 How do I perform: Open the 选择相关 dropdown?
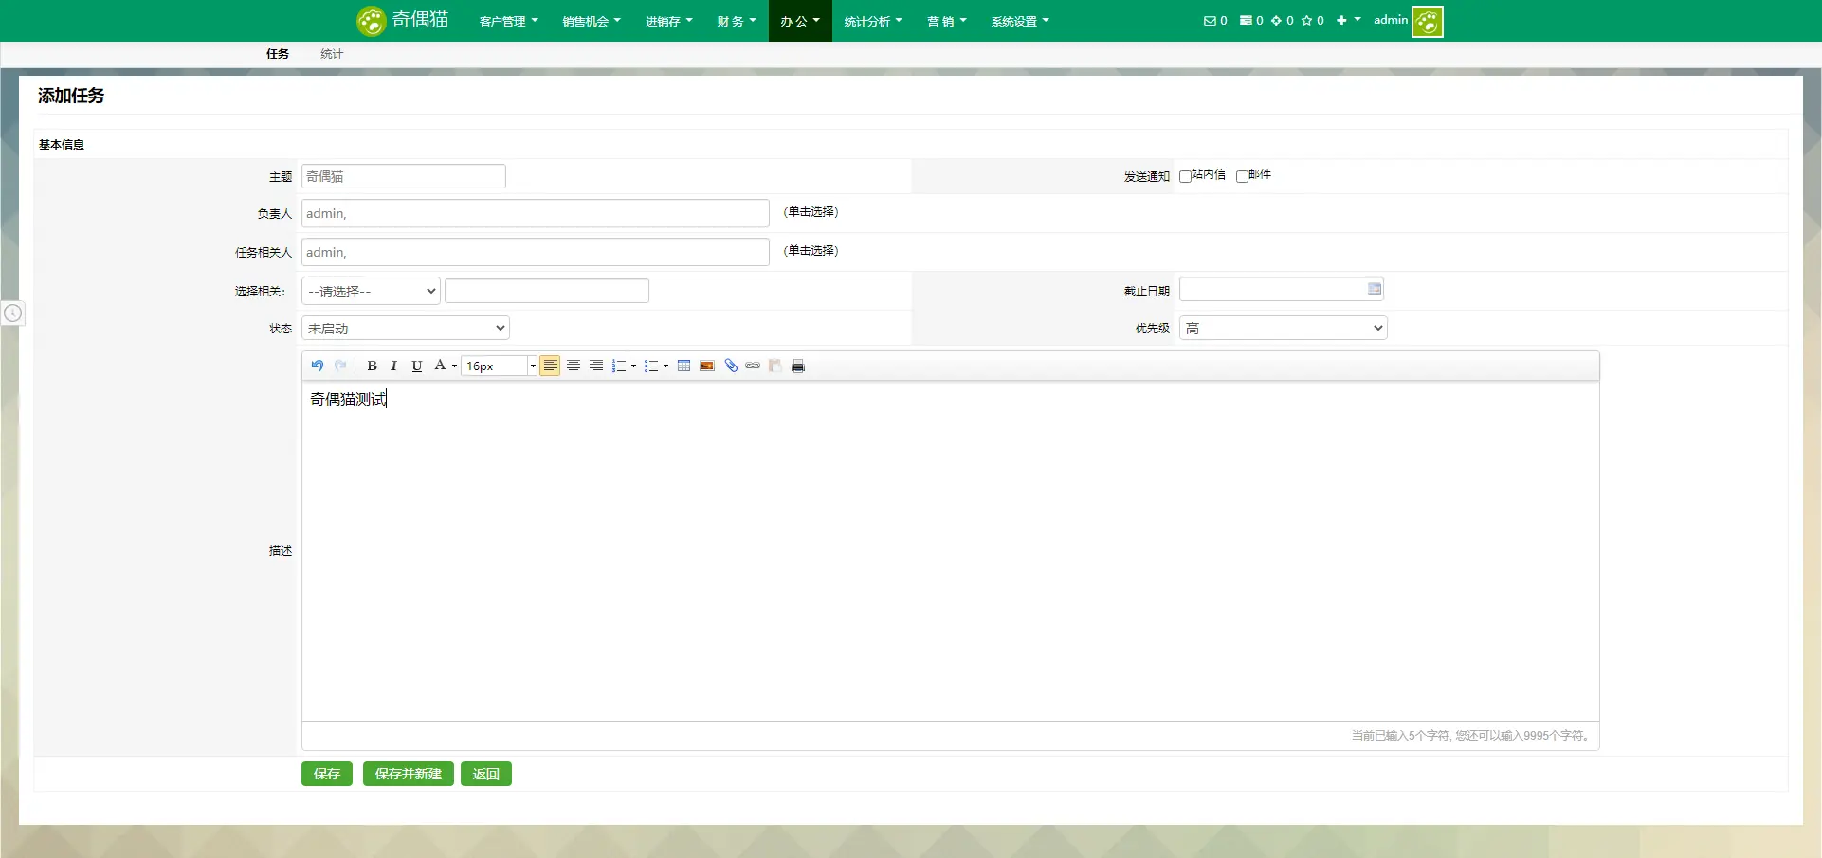(x=371, y=291)
